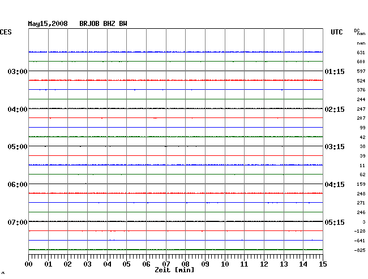Click minute tick label 01 on x-axis
Viewport: 368px width, 279px height.
tap(48, 264)
